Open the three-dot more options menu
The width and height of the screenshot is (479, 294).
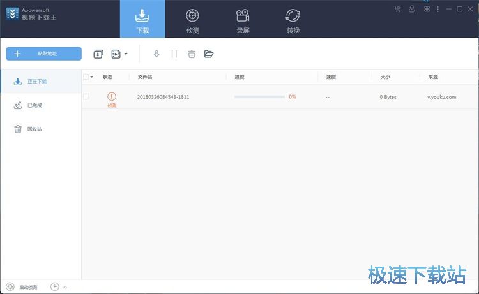(437, 9)
